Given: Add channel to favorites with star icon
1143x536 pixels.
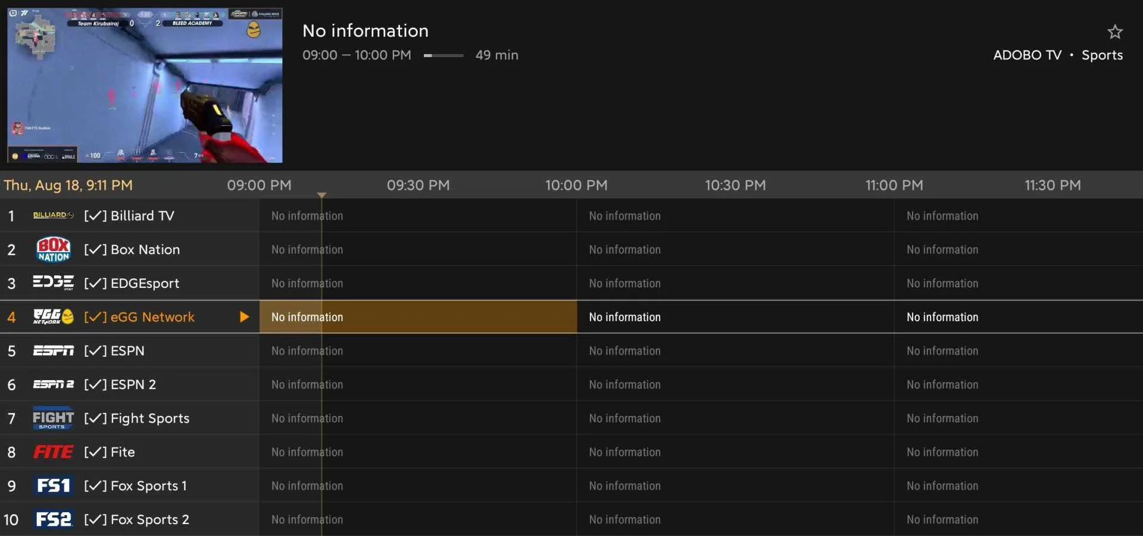Looking at the screenshot, I should pos(1114,32).
